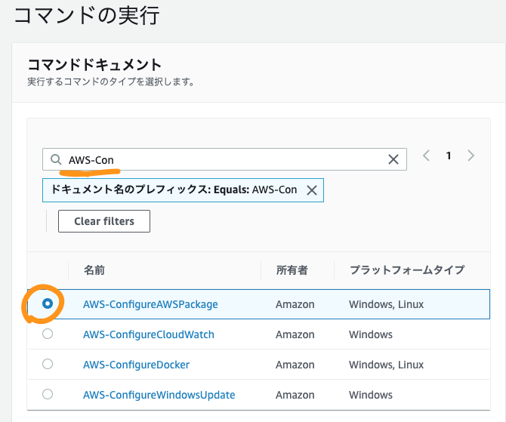Open the AWS-ConfigureDocker document link
Screen dimensions: 506x422
(x=136, y=365)
